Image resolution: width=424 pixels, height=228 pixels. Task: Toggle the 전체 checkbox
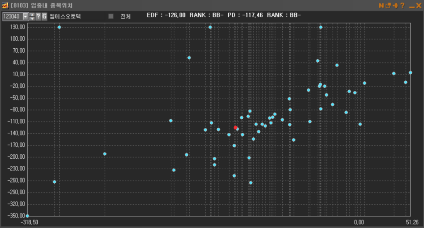[111, 16]
